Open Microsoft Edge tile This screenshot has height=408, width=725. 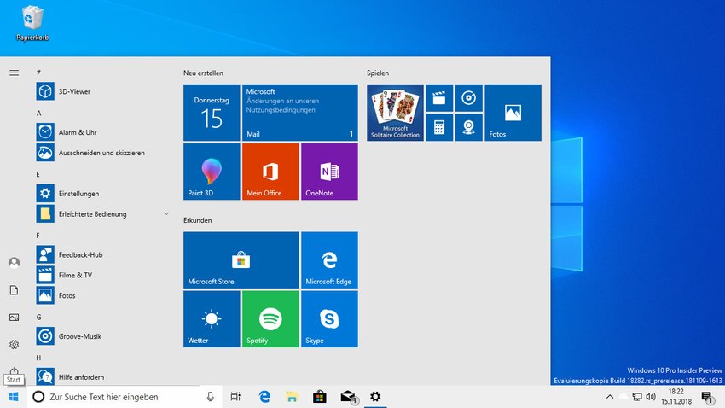(x=329, y=260)
